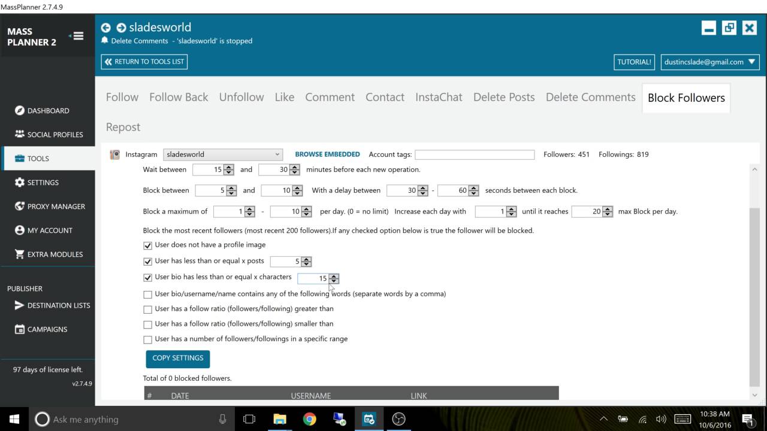Launch Google Chrome from the taskbar
This screenshot has width=767, height=431.
309,419
